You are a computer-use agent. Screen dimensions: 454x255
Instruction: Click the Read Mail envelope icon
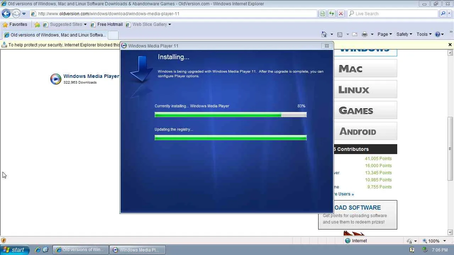coord(355,34)
